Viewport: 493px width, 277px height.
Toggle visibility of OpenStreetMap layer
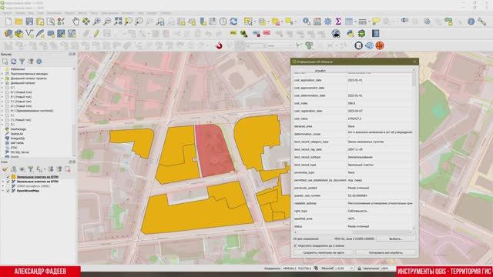click(x=8, y=191)
